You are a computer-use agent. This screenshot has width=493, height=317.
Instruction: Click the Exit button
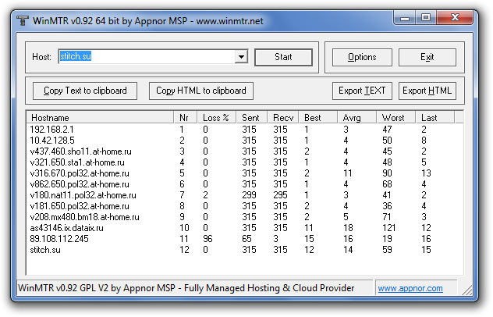(x=427, y=57)
